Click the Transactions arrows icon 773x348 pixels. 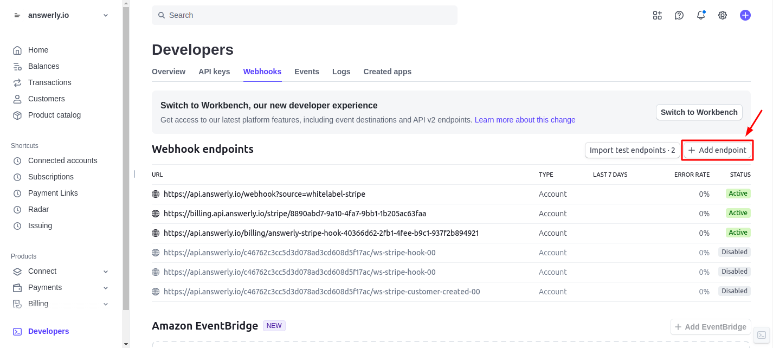(17, 82)
